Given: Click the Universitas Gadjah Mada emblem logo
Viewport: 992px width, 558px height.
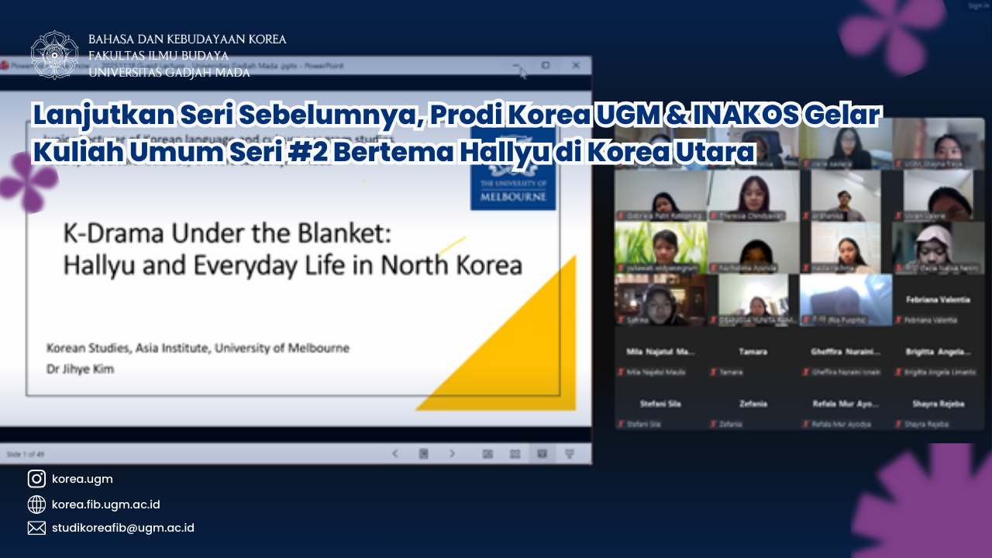Looking at the screenshot, I should [54, 55].
